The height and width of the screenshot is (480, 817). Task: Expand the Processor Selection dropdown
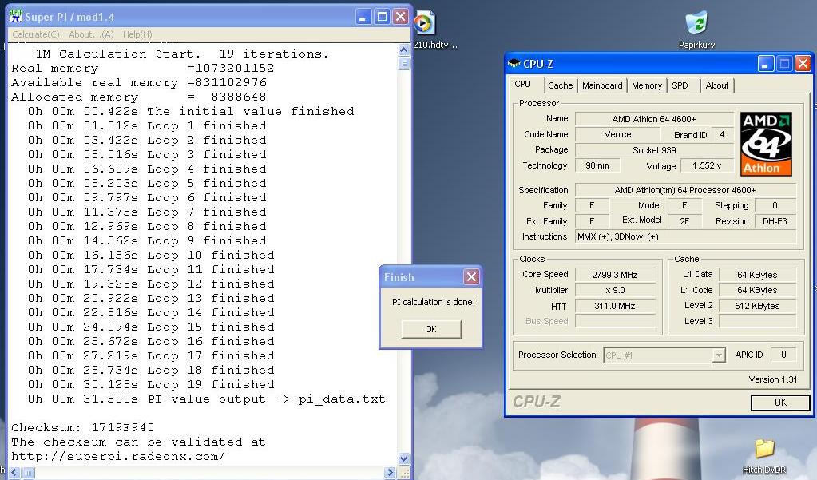(x=719, y=355)
